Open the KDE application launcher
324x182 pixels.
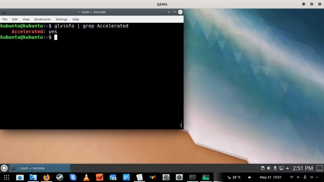tap(4, 168)
